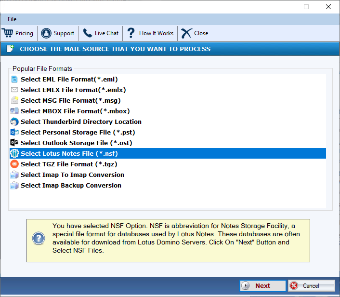Click the EML file format icon
Screen dimensions: 340x297
14,79
